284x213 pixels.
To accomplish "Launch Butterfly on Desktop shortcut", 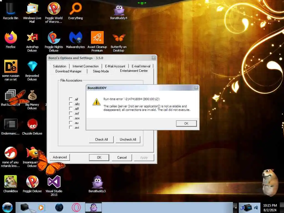I will (x=119, y=42).
